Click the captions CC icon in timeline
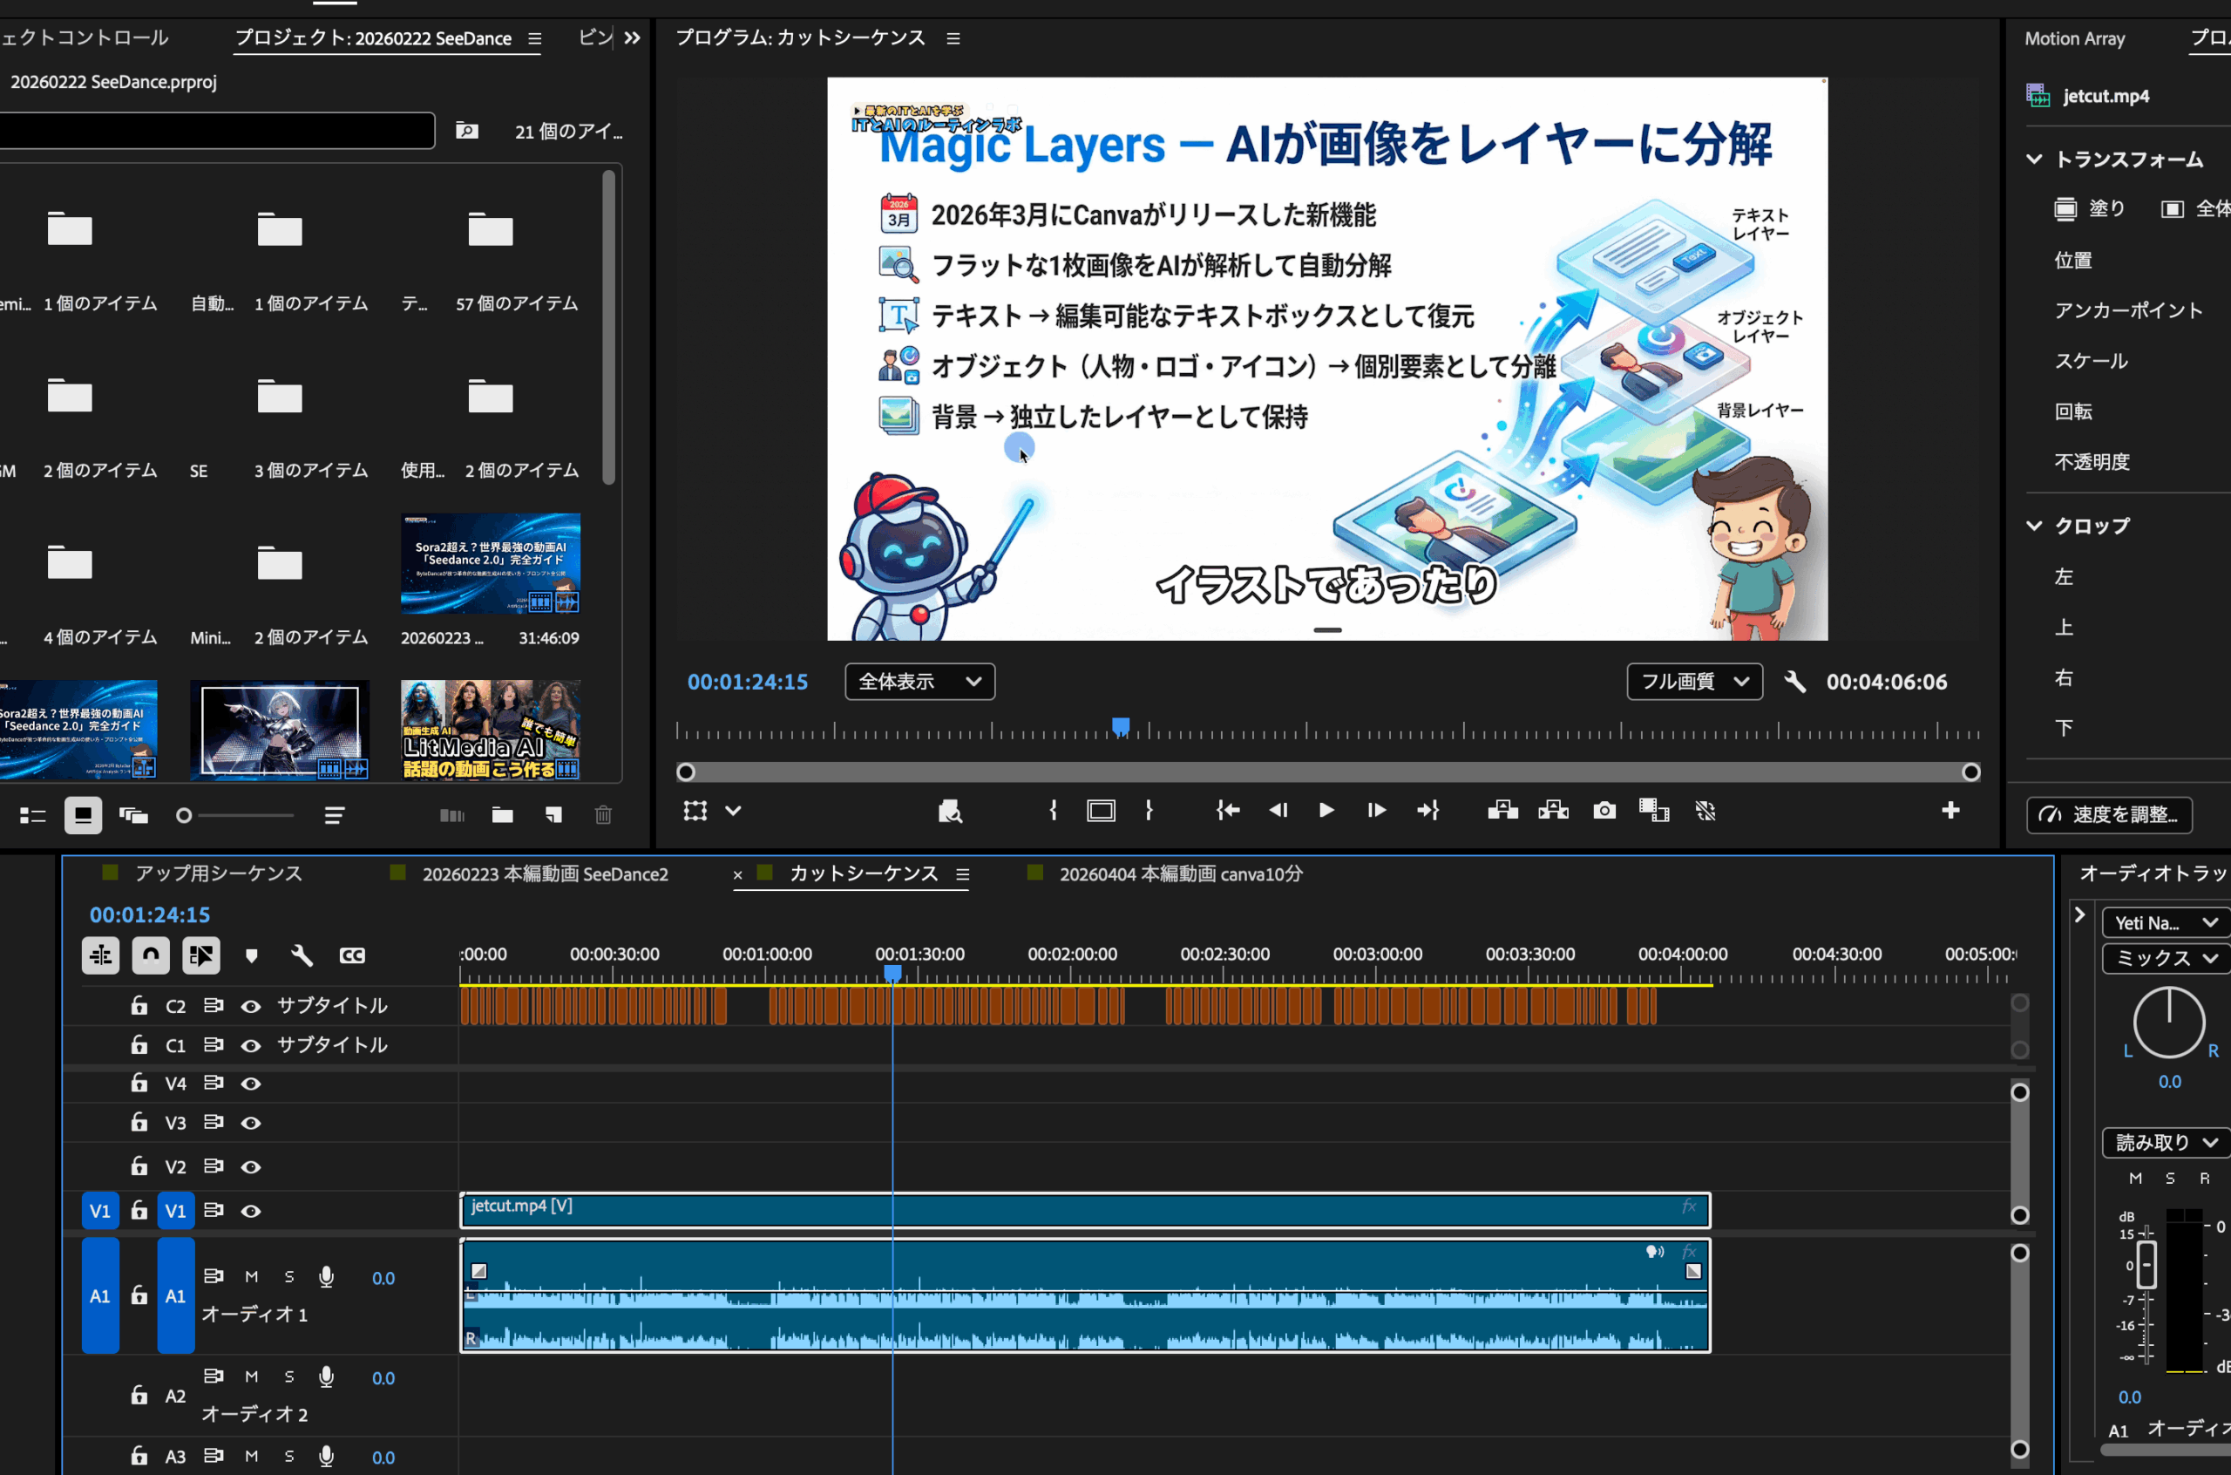 (351, 955)
